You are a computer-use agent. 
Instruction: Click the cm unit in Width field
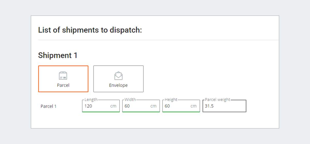coord(153,106)
